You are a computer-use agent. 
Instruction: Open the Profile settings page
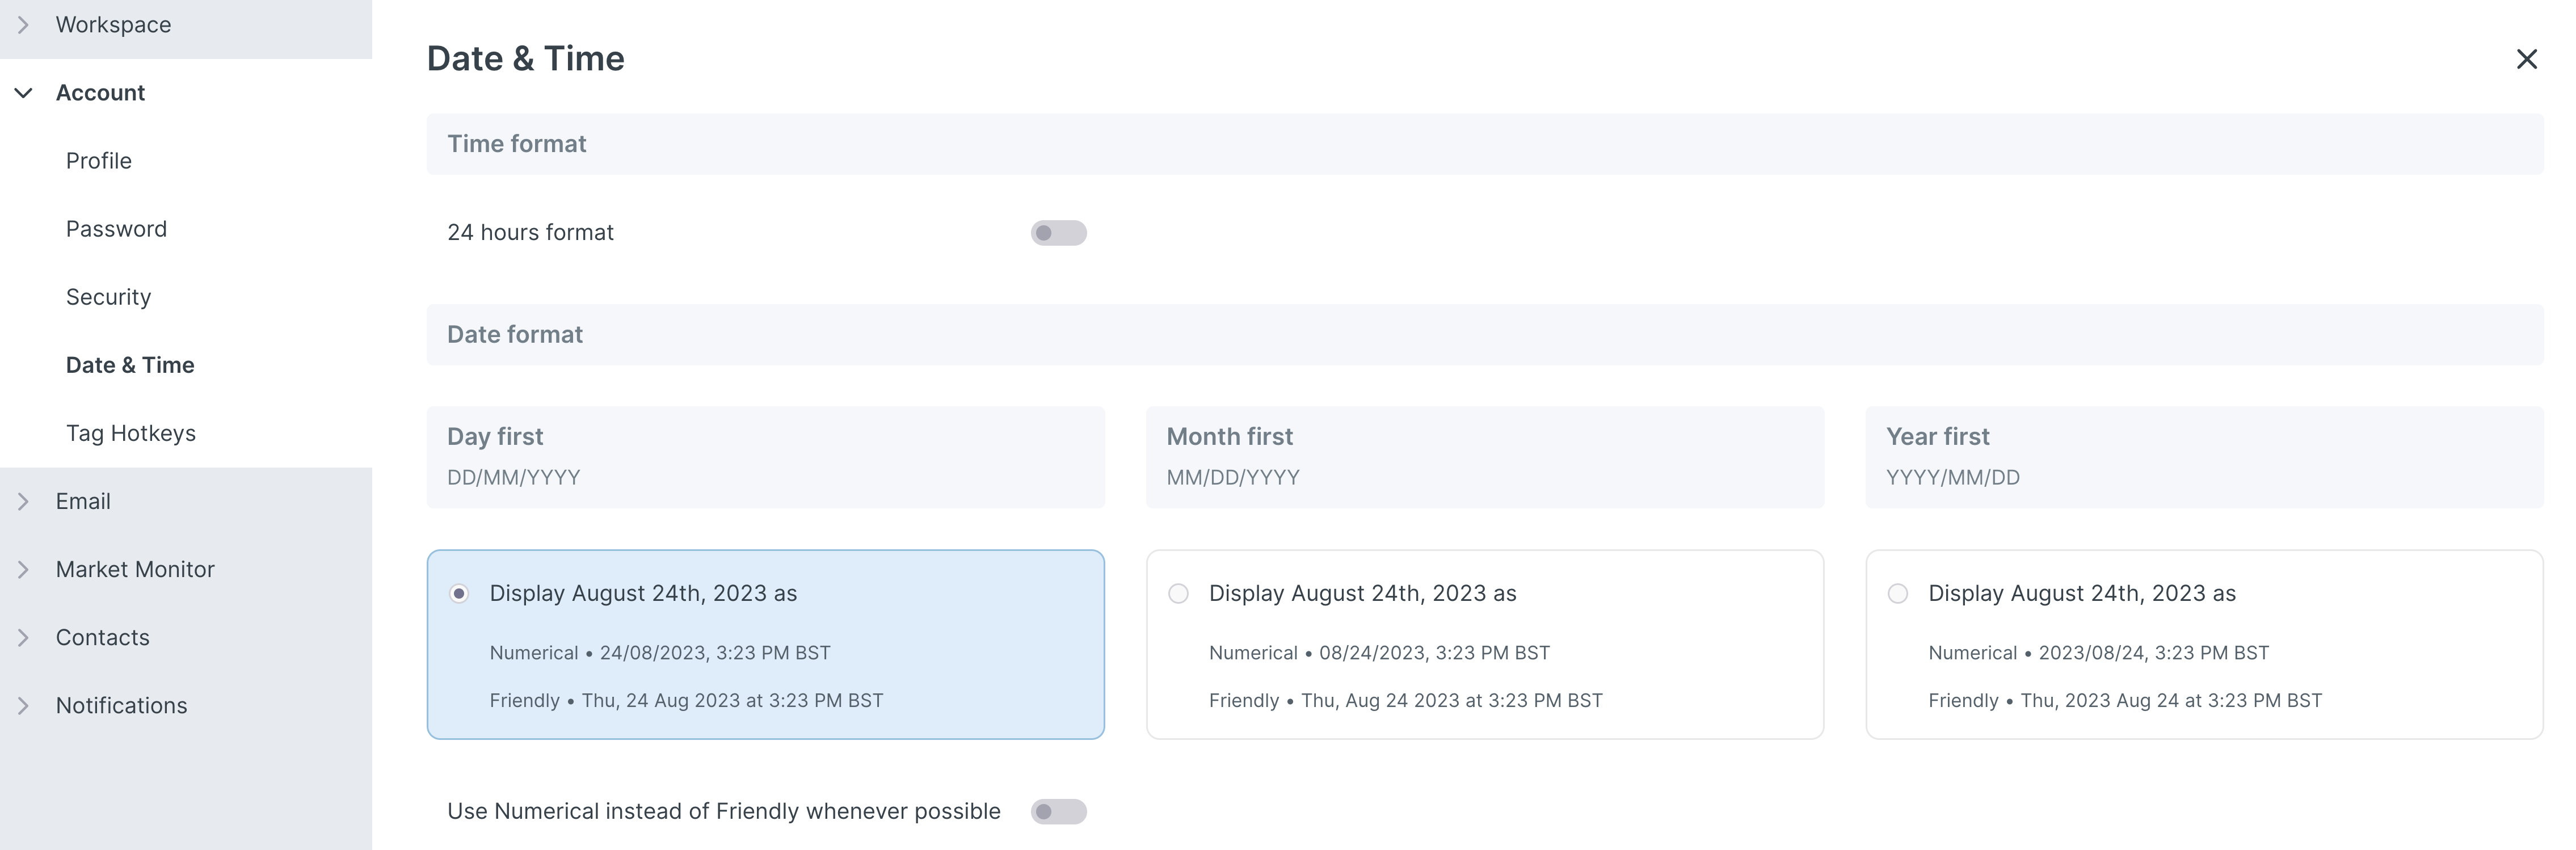point(98,161)
